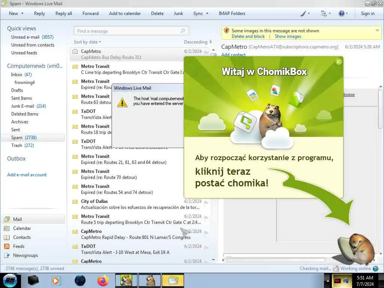This screenshot has height=288, width=384.
Task: Click the Working online status icon
Action: click(x=375, y=268)
